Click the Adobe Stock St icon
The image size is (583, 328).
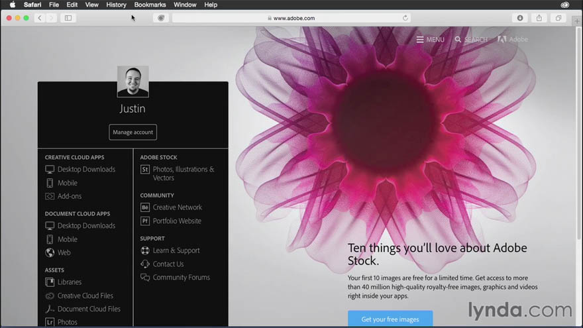pyautogui.click(x=145, y=170)
